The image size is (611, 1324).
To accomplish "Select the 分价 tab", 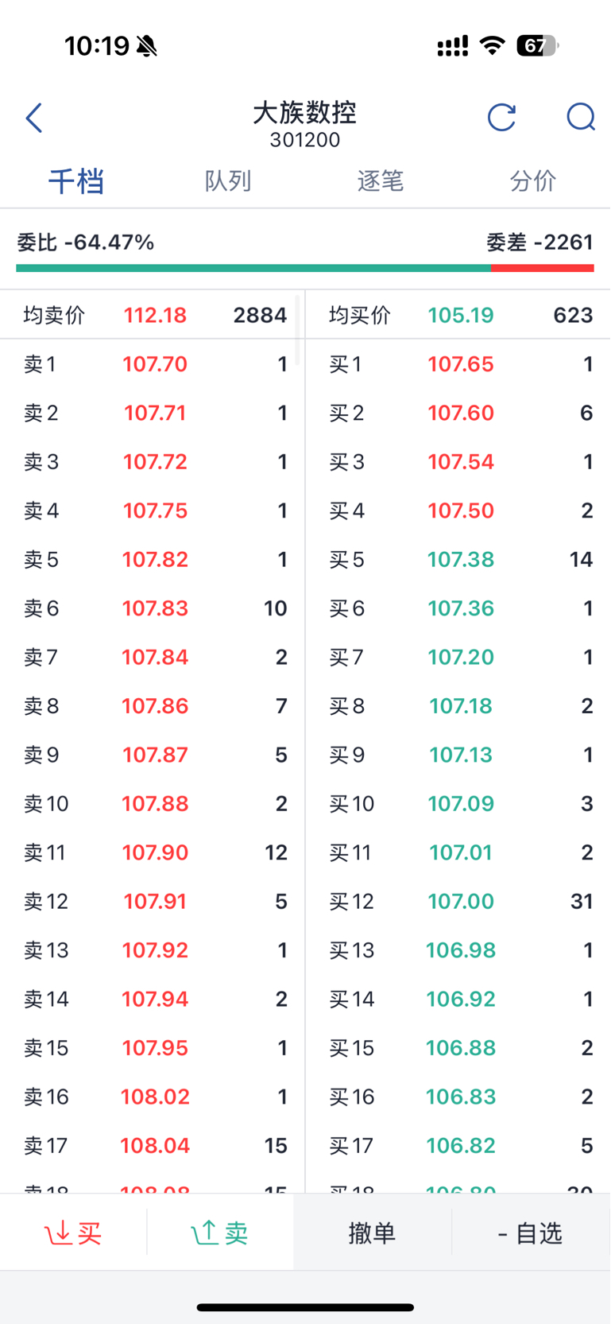I will pyautogui.click(x=532, y=181).
